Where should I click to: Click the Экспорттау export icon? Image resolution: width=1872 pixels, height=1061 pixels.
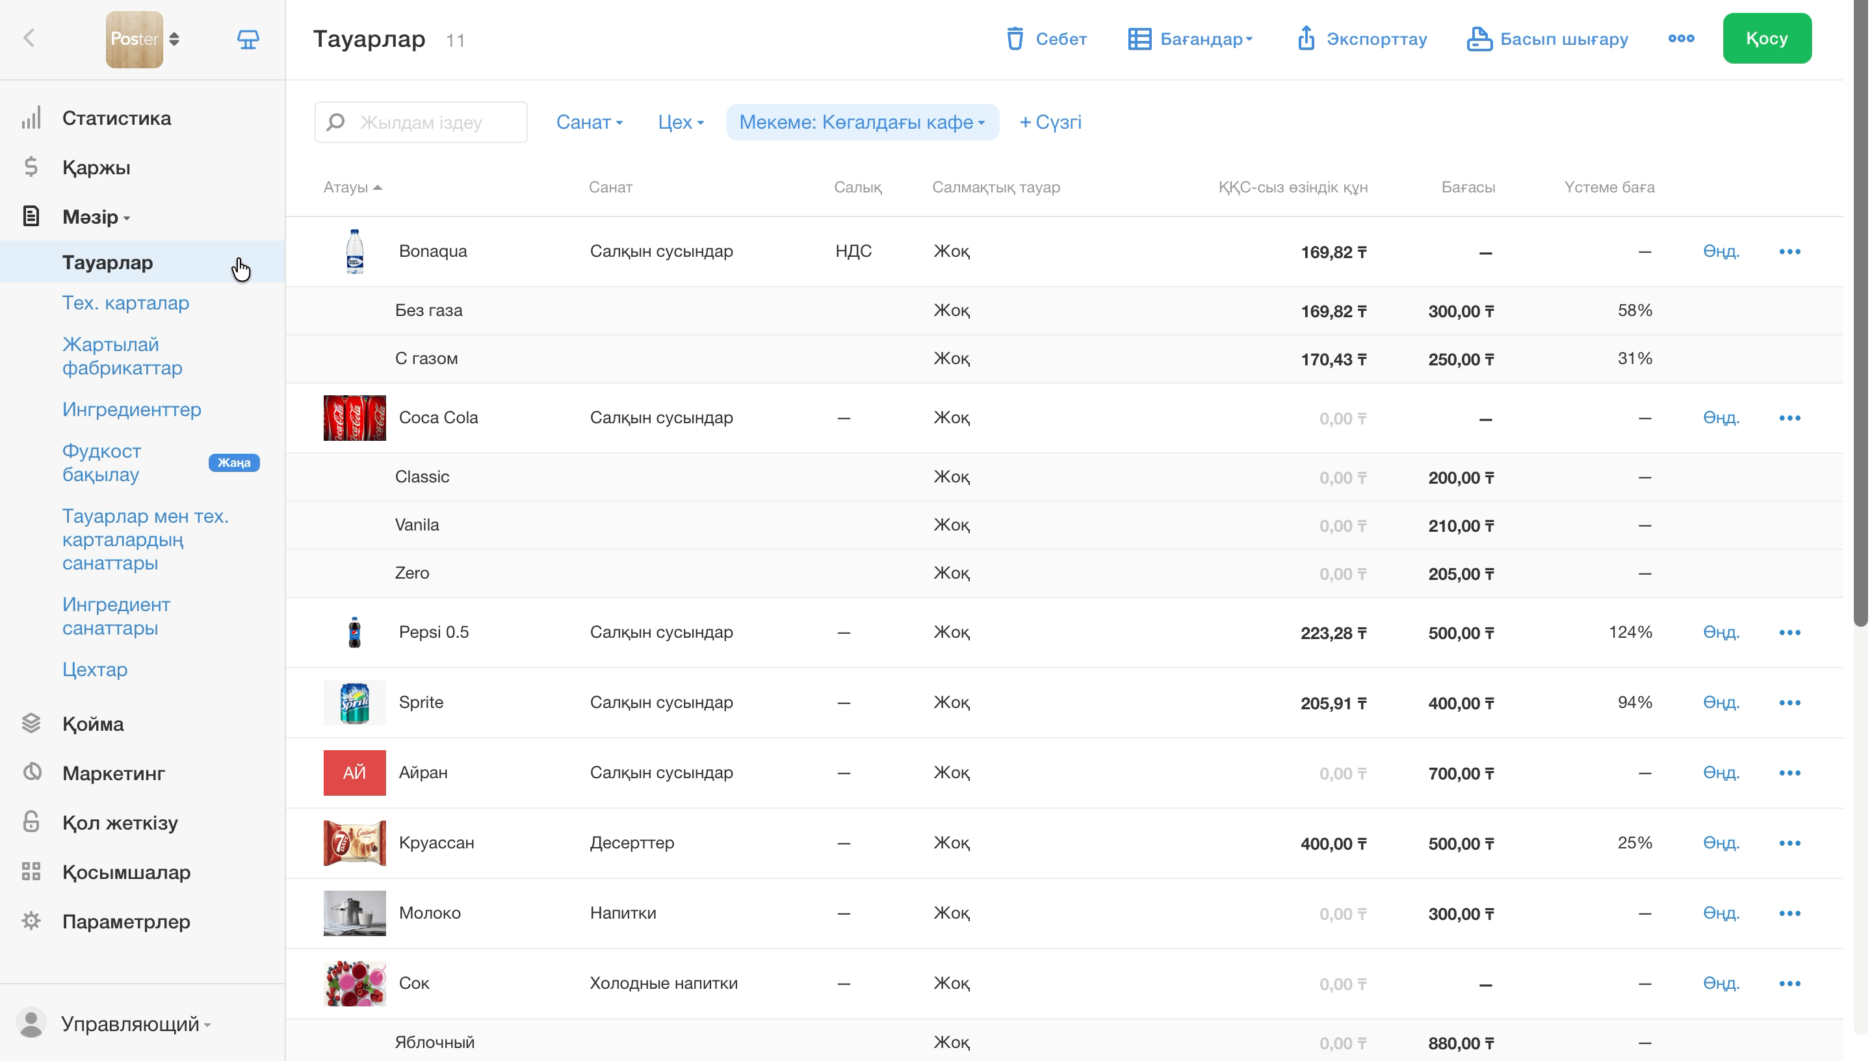(1305, 38)
